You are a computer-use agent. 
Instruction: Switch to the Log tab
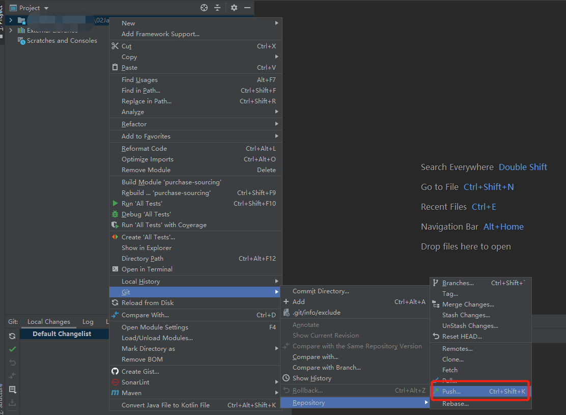point(88,321)
